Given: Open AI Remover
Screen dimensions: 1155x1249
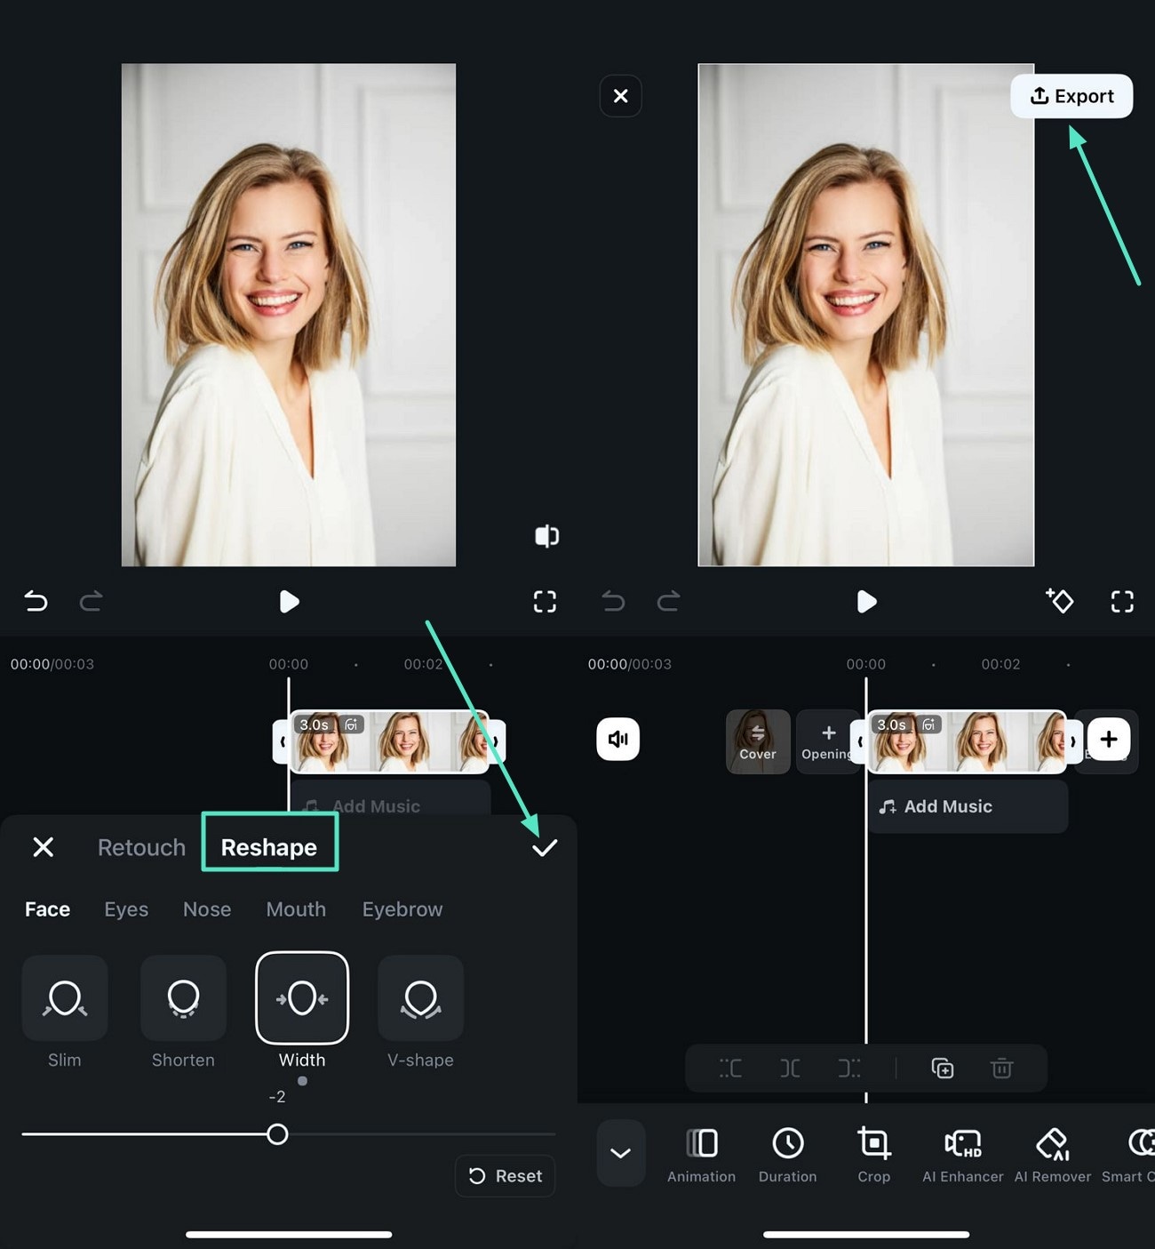Looking at the screenshot, I should [1052, 1153].
